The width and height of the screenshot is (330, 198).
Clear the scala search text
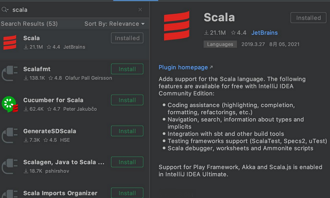pyautogui.click(x=140, y=10)
